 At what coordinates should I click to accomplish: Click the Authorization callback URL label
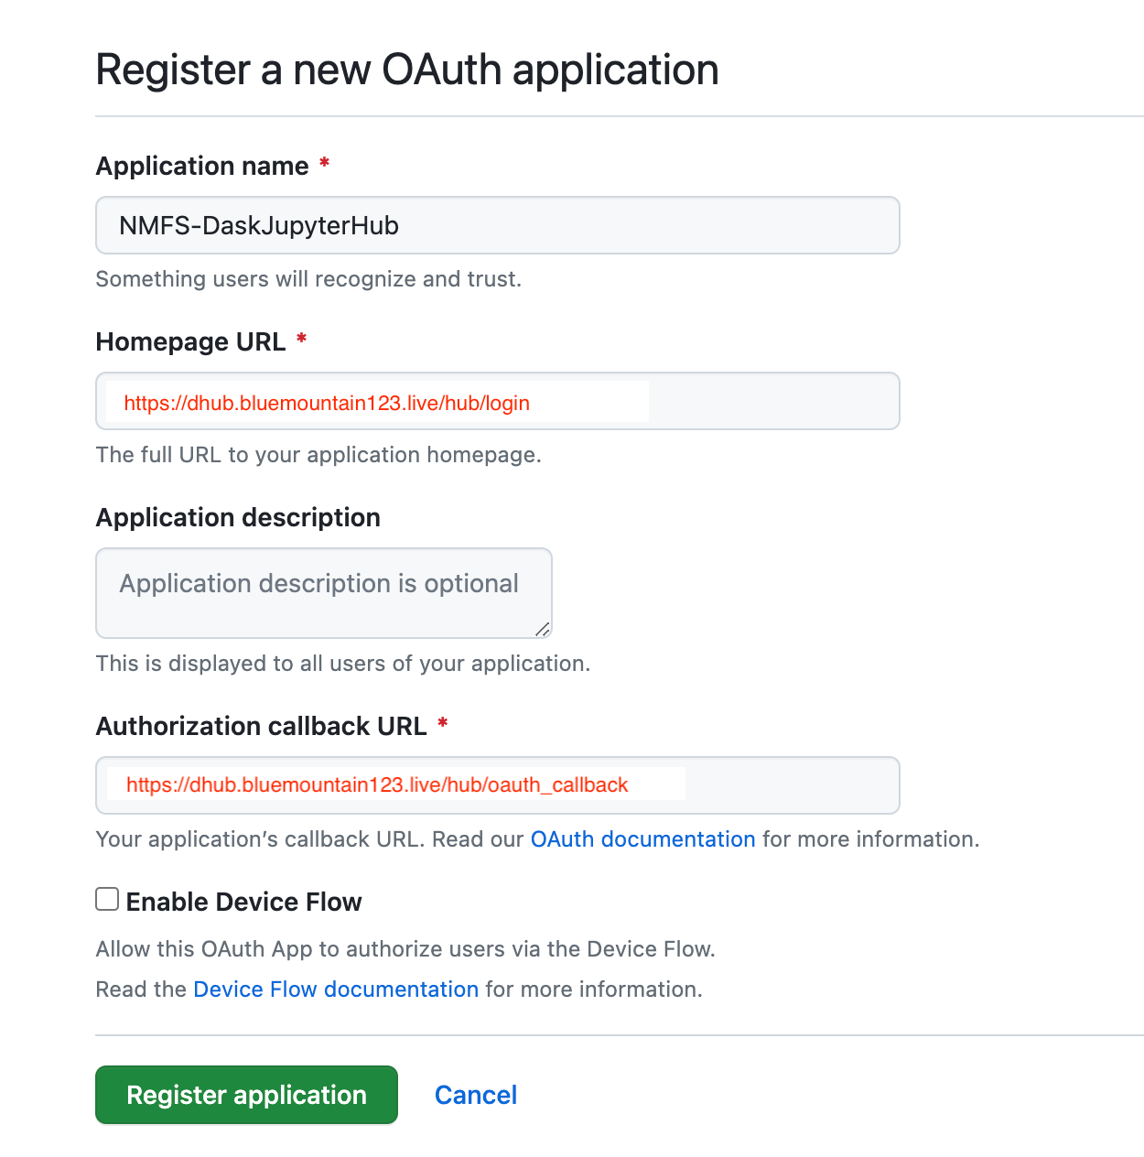pos(261,726)
